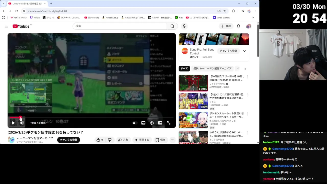This screenshot has width=327, height=184.
Task: Open Chrome media control icon
Action: (x=243, y=11)
